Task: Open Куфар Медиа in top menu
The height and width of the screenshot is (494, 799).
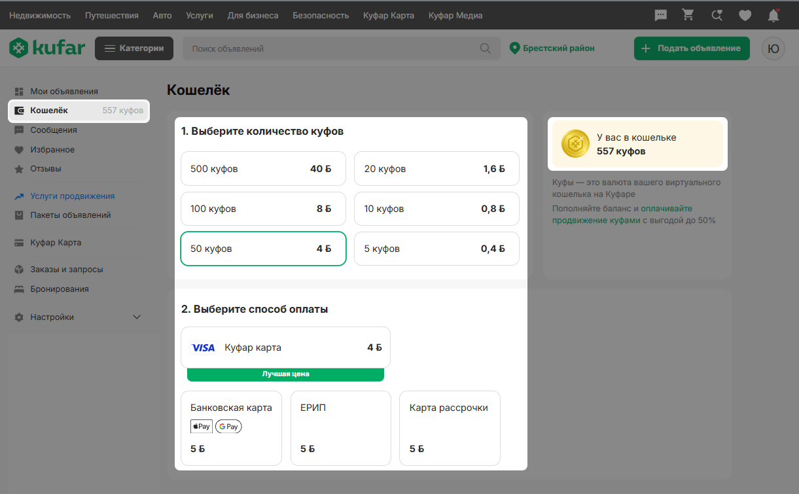Action: click(455, 15)
